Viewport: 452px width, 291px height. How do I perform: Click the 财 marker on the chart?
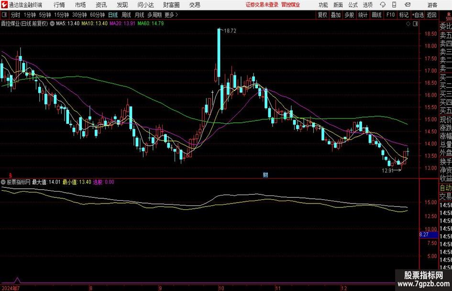[x=265, y=174]
